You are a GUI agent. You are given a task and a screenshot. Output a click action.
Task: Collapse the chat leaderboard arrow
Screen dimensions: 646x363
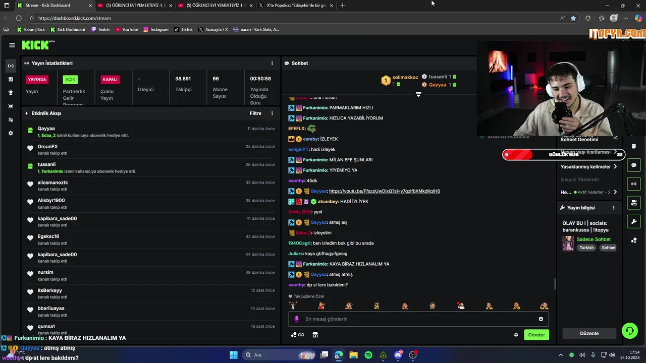pyautogui.click(x=418, y=94)
